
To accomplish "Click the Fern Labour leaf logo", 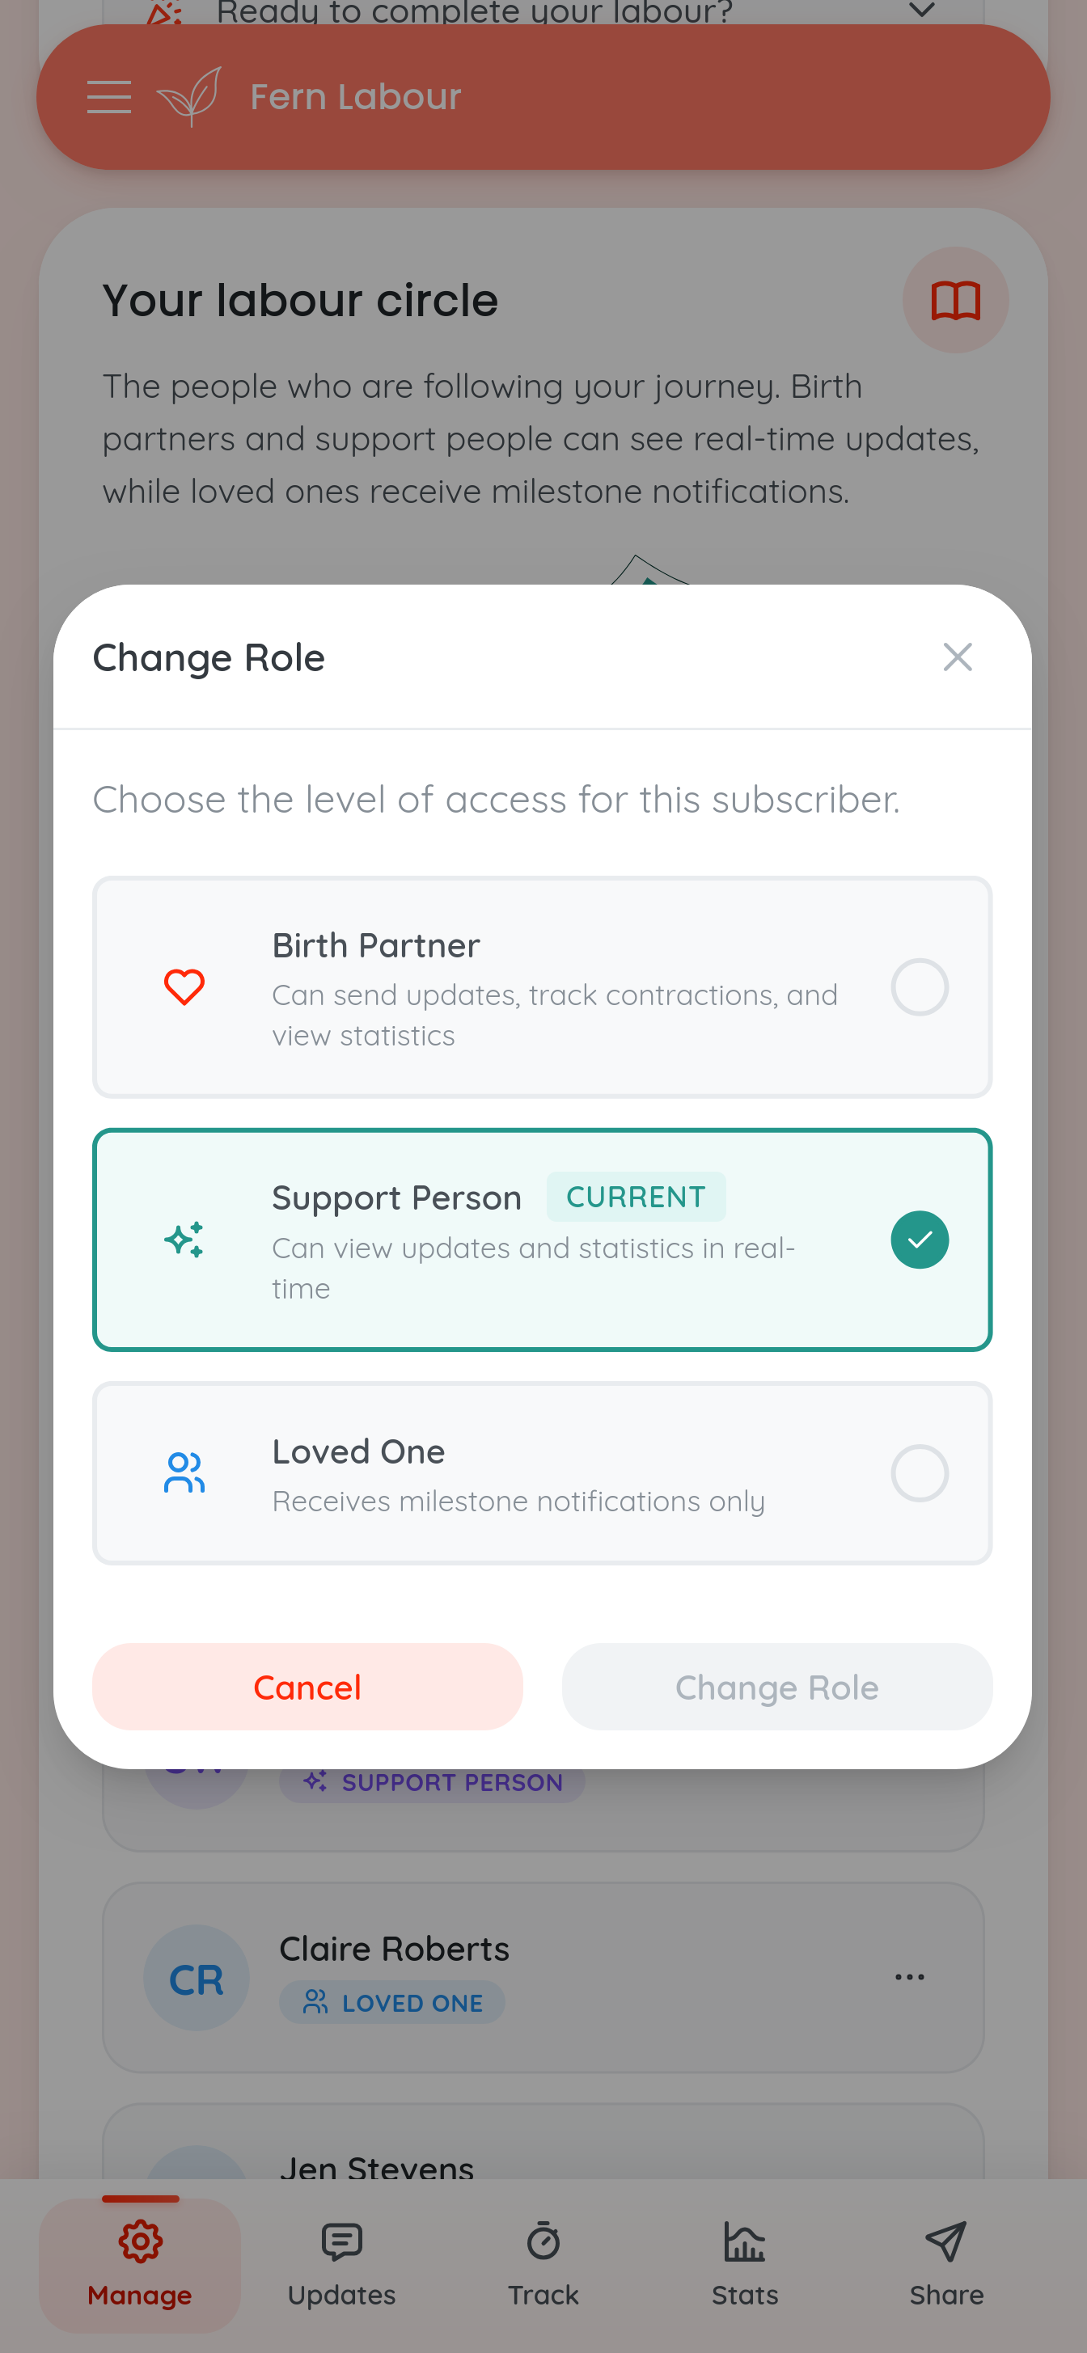I will 188,96.
